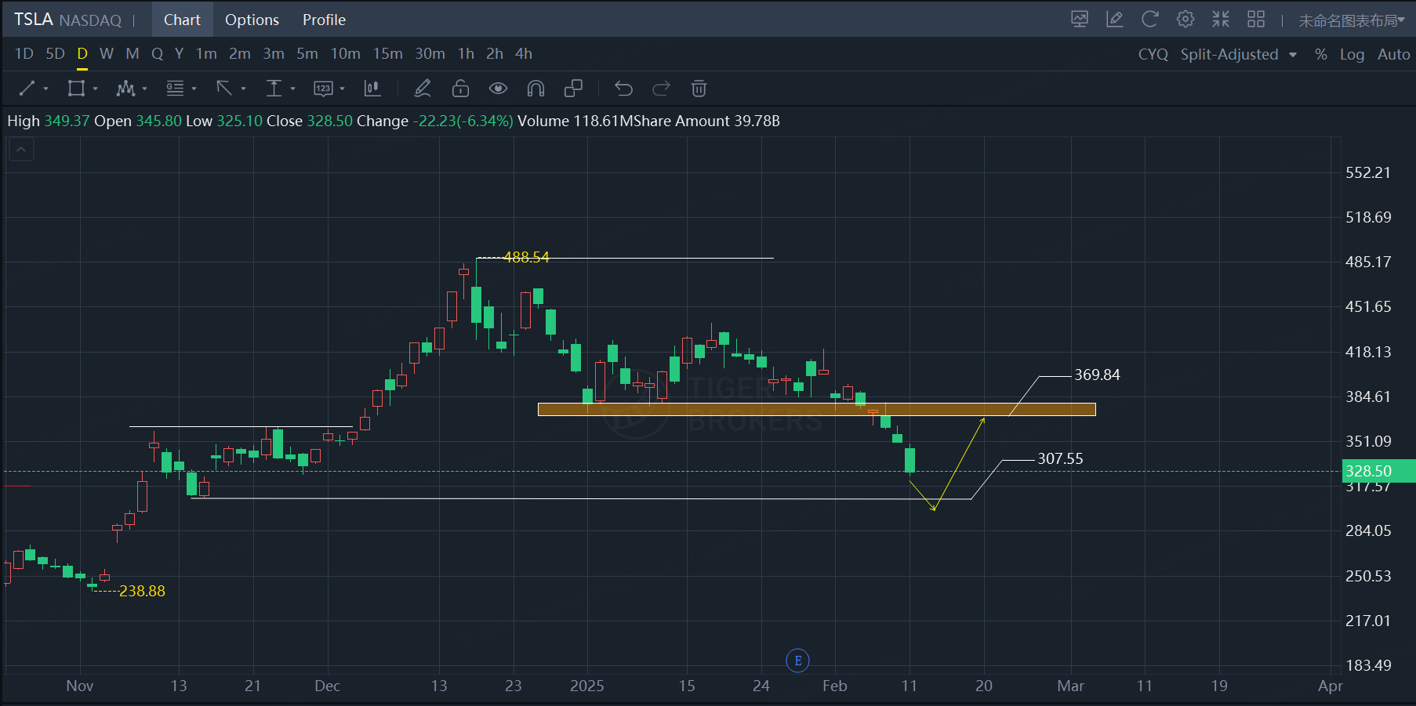This screenshot has width=1416, height=706.
Task: Open the multi-chart grid layout icon
Action: coord(1256,20)
